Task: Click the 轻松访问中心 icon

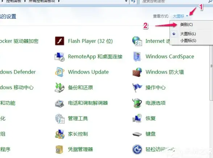Action: click(137, 149)
